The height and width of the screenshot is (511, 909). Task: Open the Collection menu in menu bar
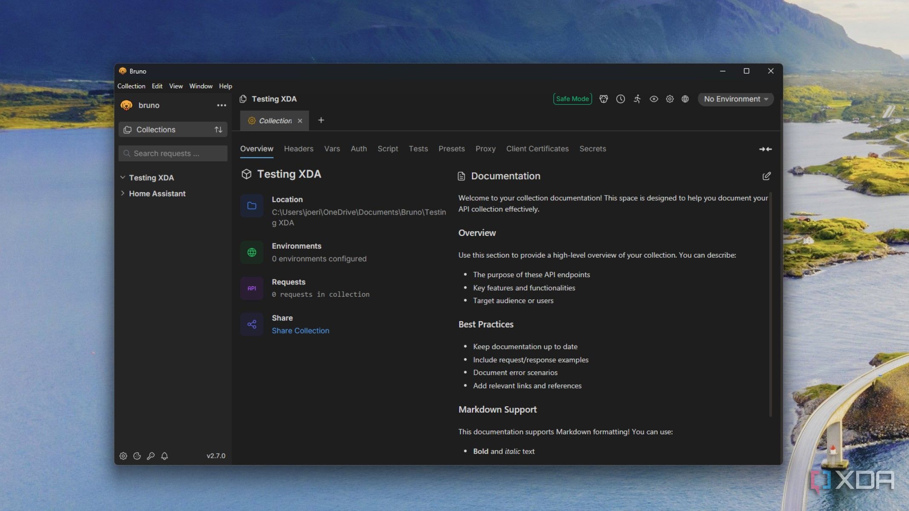pos(131,86)
